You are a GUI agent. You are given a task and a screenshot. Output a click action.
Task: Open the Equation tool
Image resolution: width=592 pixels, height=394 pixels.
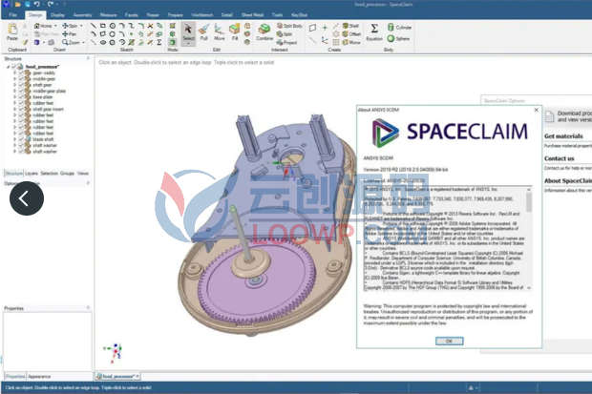[x=374, y=32]
